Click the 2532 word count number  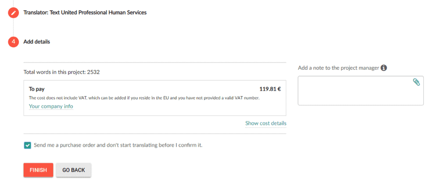(x=93, y=72)
